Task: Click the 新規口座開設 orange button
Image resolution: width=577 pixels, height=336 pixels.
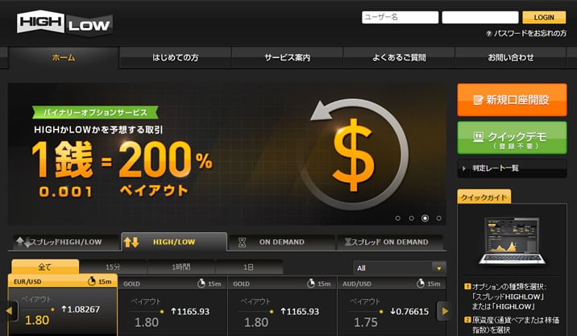Action: (x=512, y=100)
